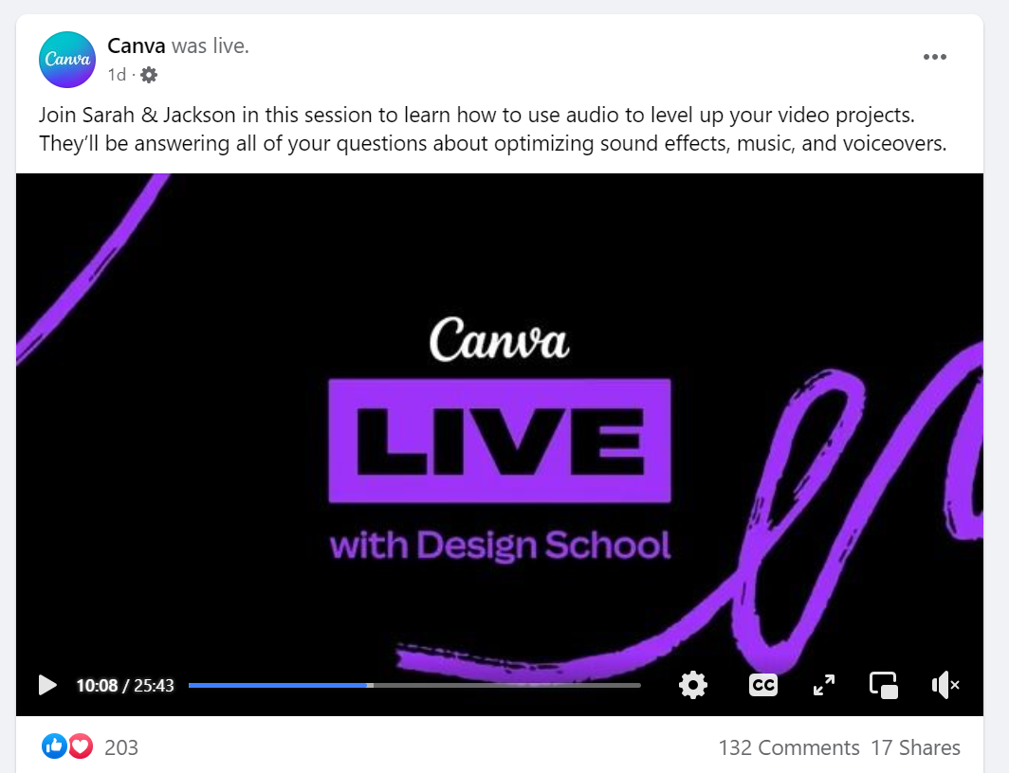
Task: Open the 203 reactions count
Action: click(121, 747)
